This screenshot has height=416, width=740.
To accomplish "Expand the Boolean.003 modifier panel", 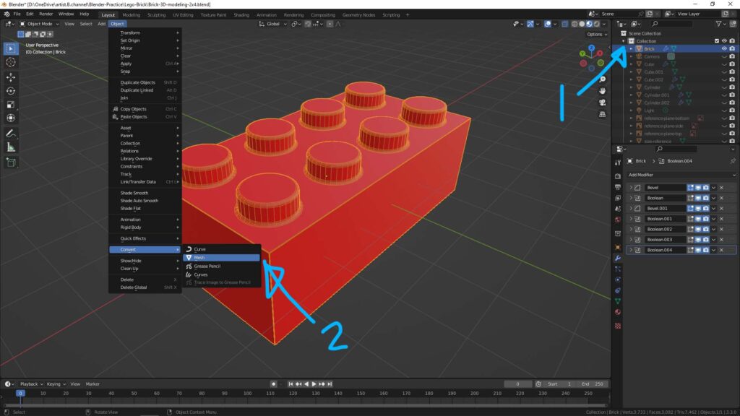I will tap(631, 240).
